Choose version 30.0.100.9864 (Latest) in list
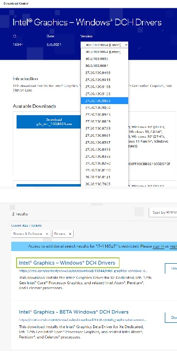Screen dimensions: 177x357 pyautogui.click(x=104, y=52)
